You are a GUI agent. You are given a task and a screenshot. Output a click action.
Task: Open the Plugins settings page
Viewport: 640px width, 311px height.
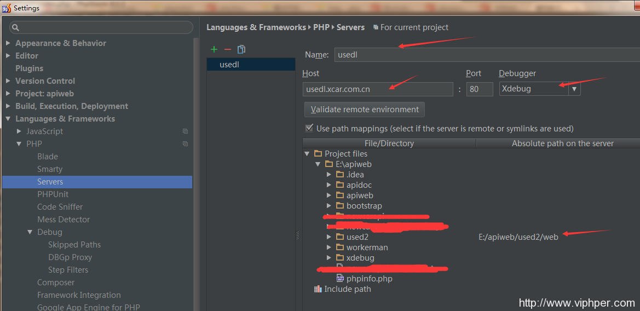coord(29,68)
